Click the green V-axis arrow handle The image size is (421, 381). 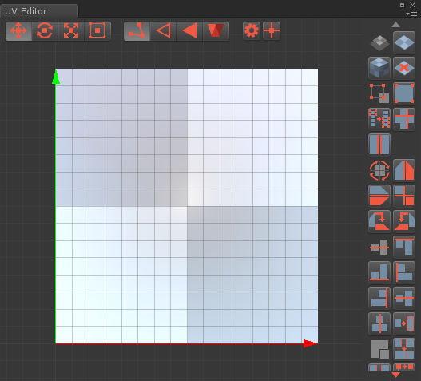click(56, 77)
